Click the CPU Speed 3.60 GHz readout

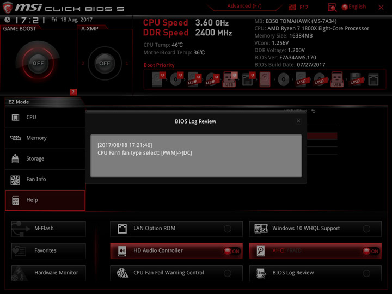(186, 22)
